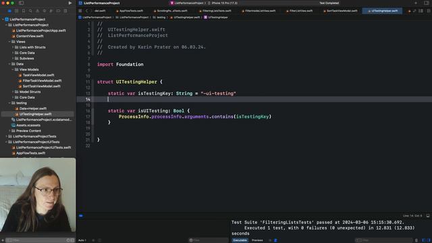Image resolution: width=432 pixels, height=243 pixels.
Task: Click the console filter field
Action: point(384,240)
